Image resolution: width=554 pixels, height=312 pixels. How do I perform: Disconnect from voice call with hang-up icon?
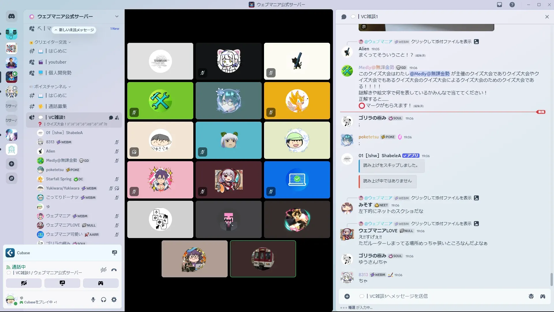(x=114, y=270)
